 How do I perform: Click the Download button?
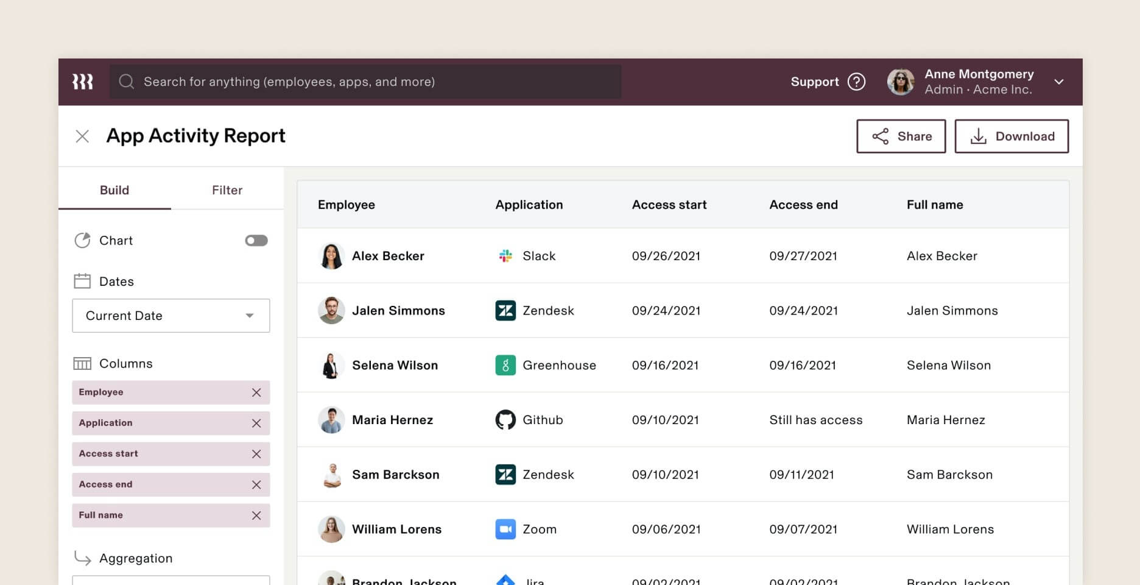pyautogui.click(x=1012, y=136)
